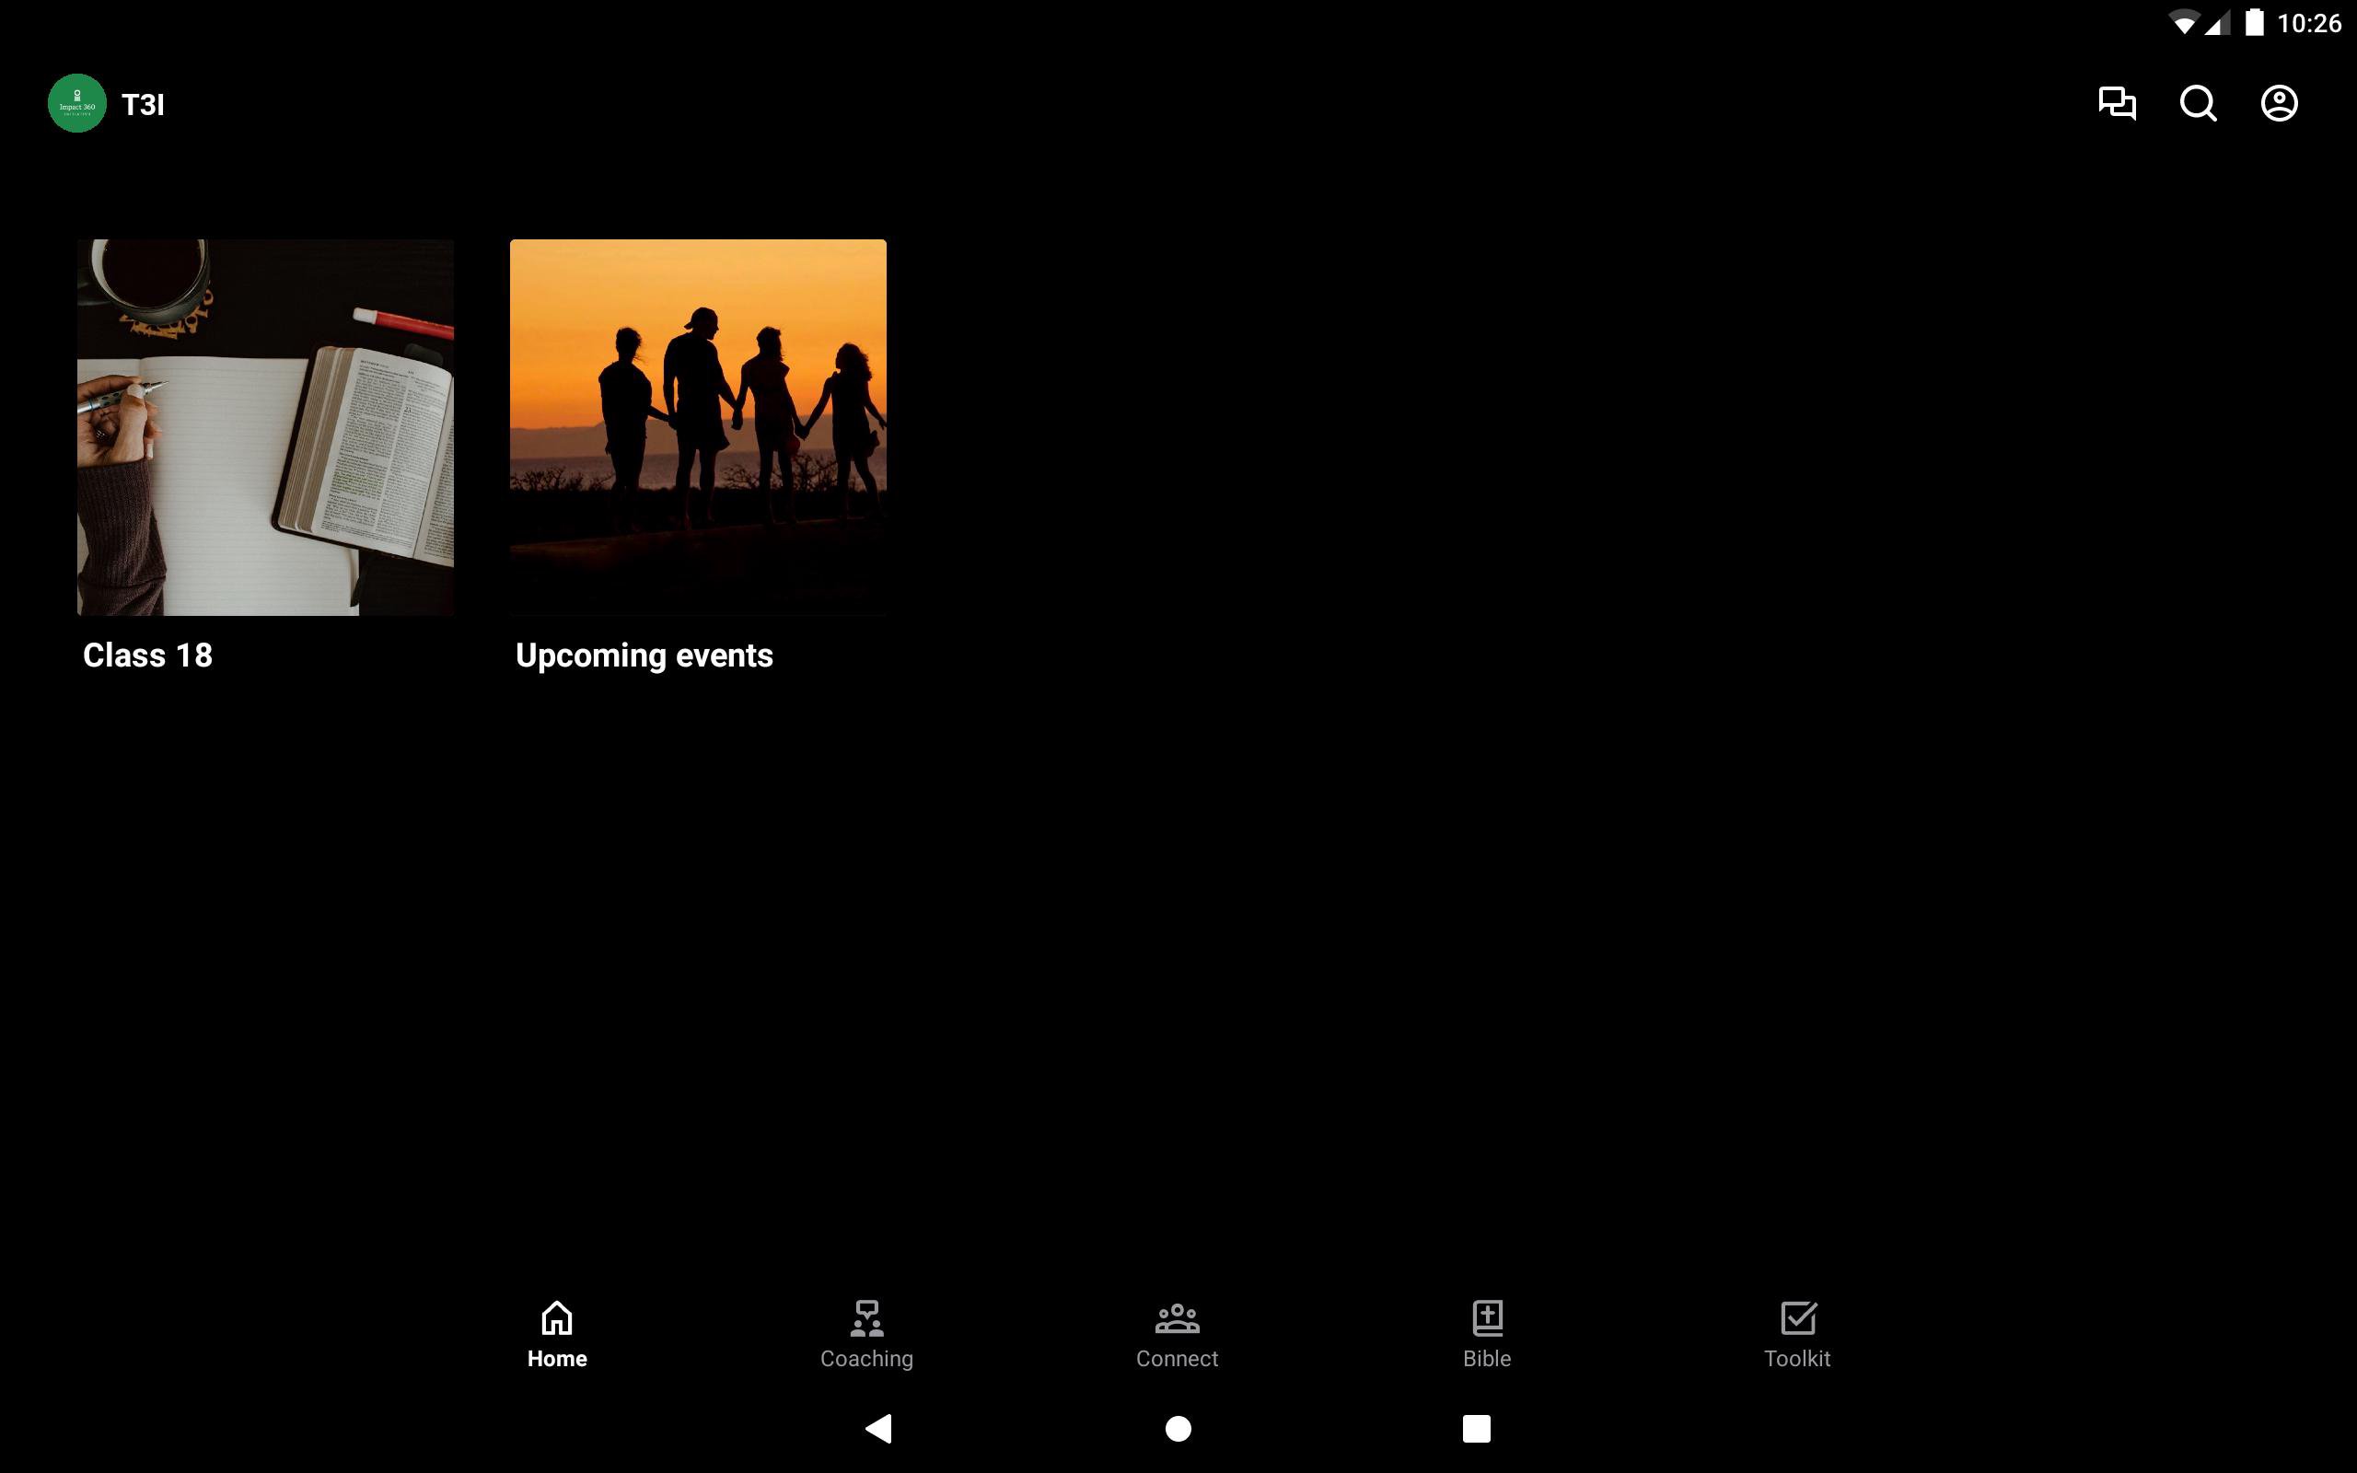Open the Class 18 thumbnail image
The image size is (2357, 1473).
pos(265,426)
